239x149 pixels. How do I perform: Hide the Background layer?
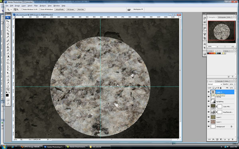(x=209, y=126)
